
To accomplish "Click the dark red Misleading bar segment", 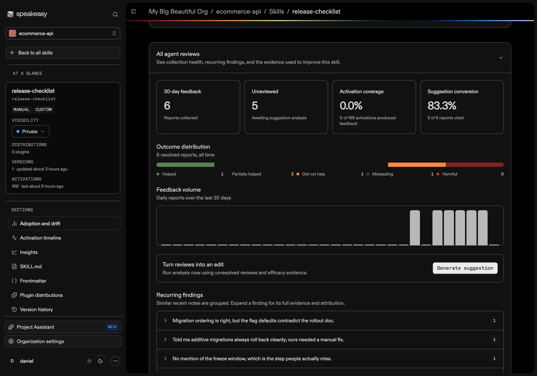I will pos(474,165).
